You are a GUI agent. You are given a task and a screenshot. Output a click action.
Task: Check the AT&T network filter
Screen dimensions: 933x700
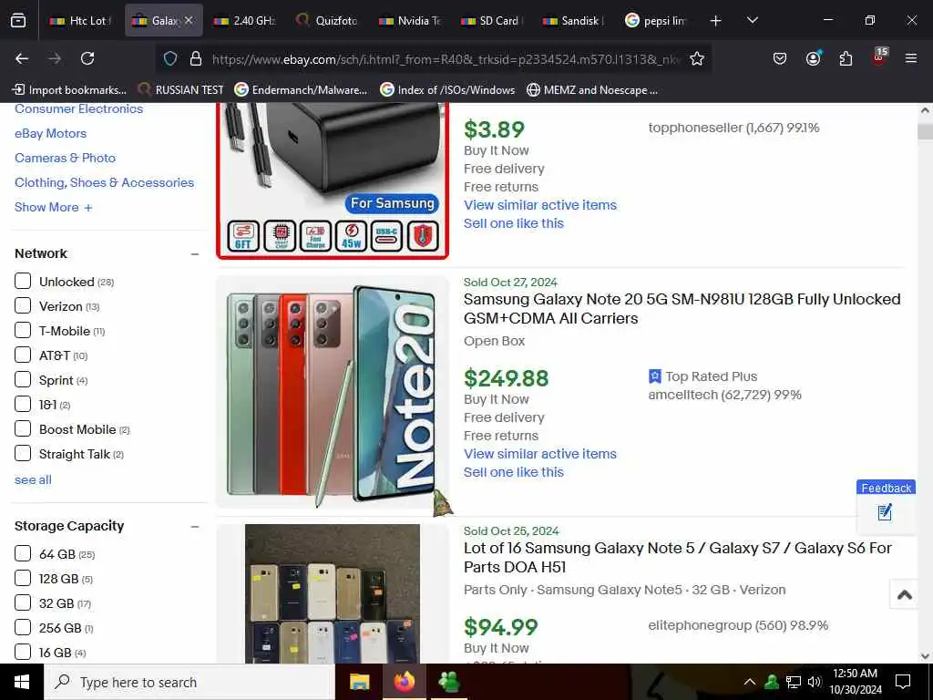pos(23,355)
